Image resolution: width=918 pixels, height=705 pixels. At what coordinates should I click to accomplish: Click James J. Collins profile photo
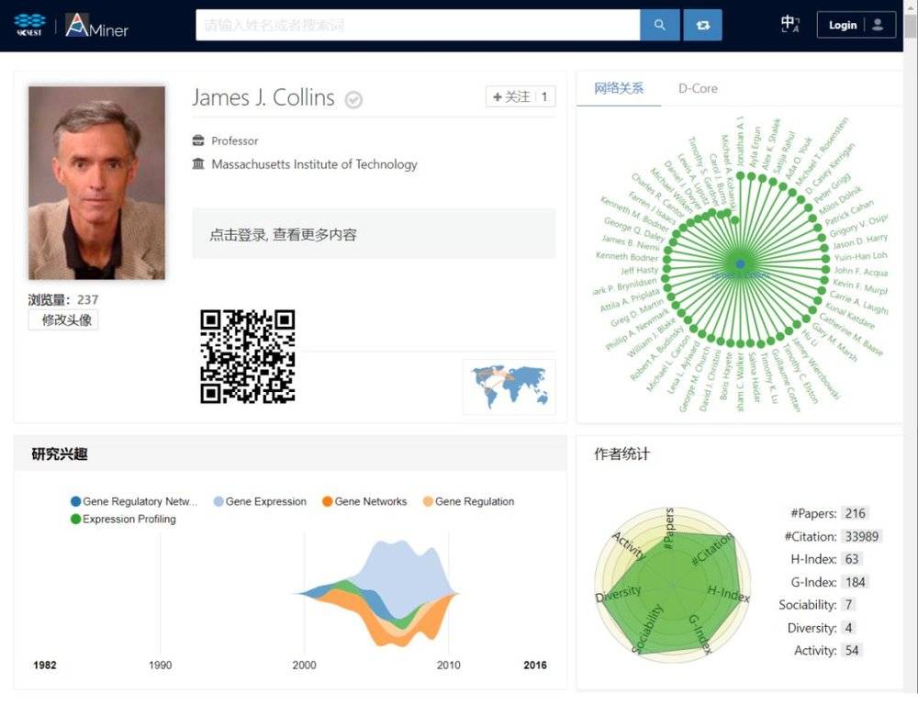click(96, 183)
